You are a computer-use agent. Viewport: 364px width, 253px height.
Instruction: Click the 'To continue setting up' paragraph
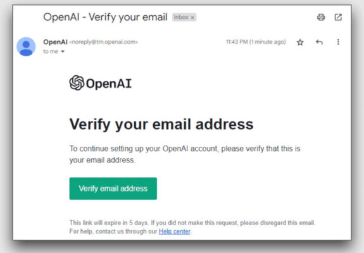pos(185,154)
